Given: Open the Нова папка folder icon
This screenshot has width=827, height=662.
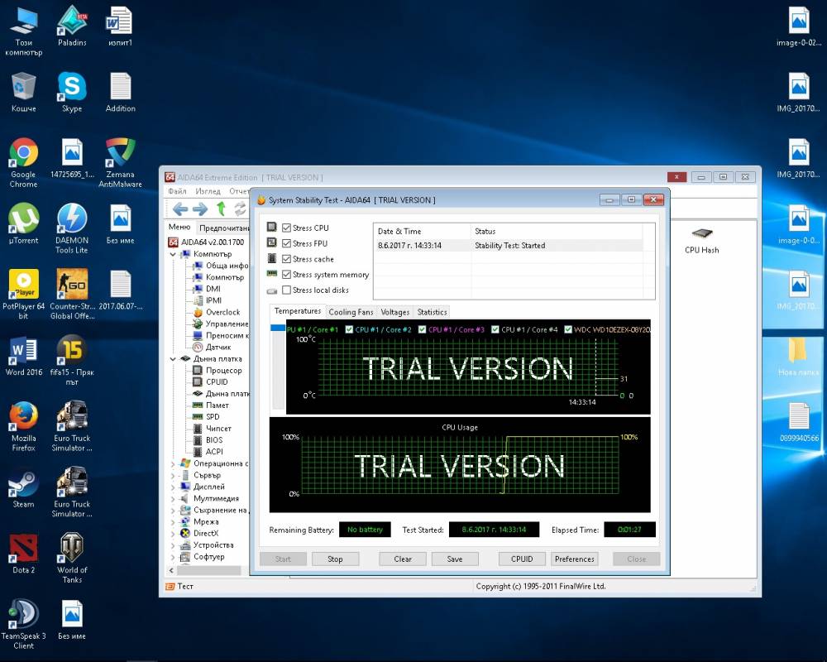Looking at the screenshot, I should pos(798,355).
